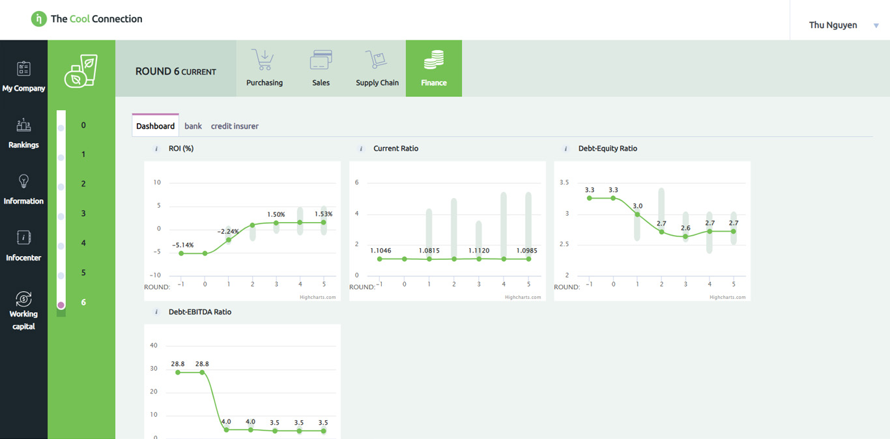The image size is (890, 439).
Task: Click the Highcharts.com link under ROI chart
Action: [x=317, y=297]
